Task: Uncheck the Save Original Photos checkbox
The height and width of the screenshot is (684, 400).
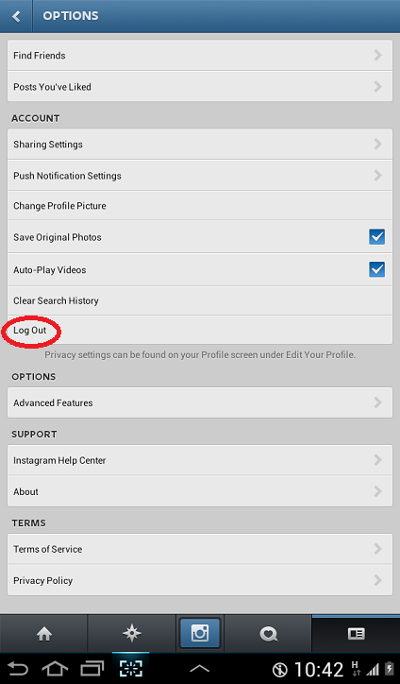Action: pyautogui.click(x=377, y=237)
